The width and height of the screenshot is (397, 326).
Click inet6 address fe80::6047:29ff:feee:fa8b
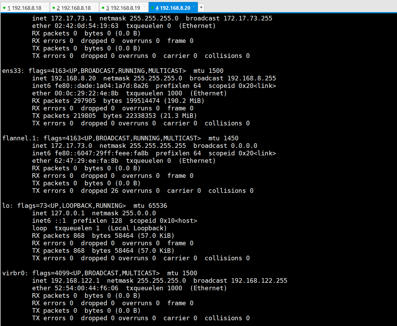[x=102, y=153]
